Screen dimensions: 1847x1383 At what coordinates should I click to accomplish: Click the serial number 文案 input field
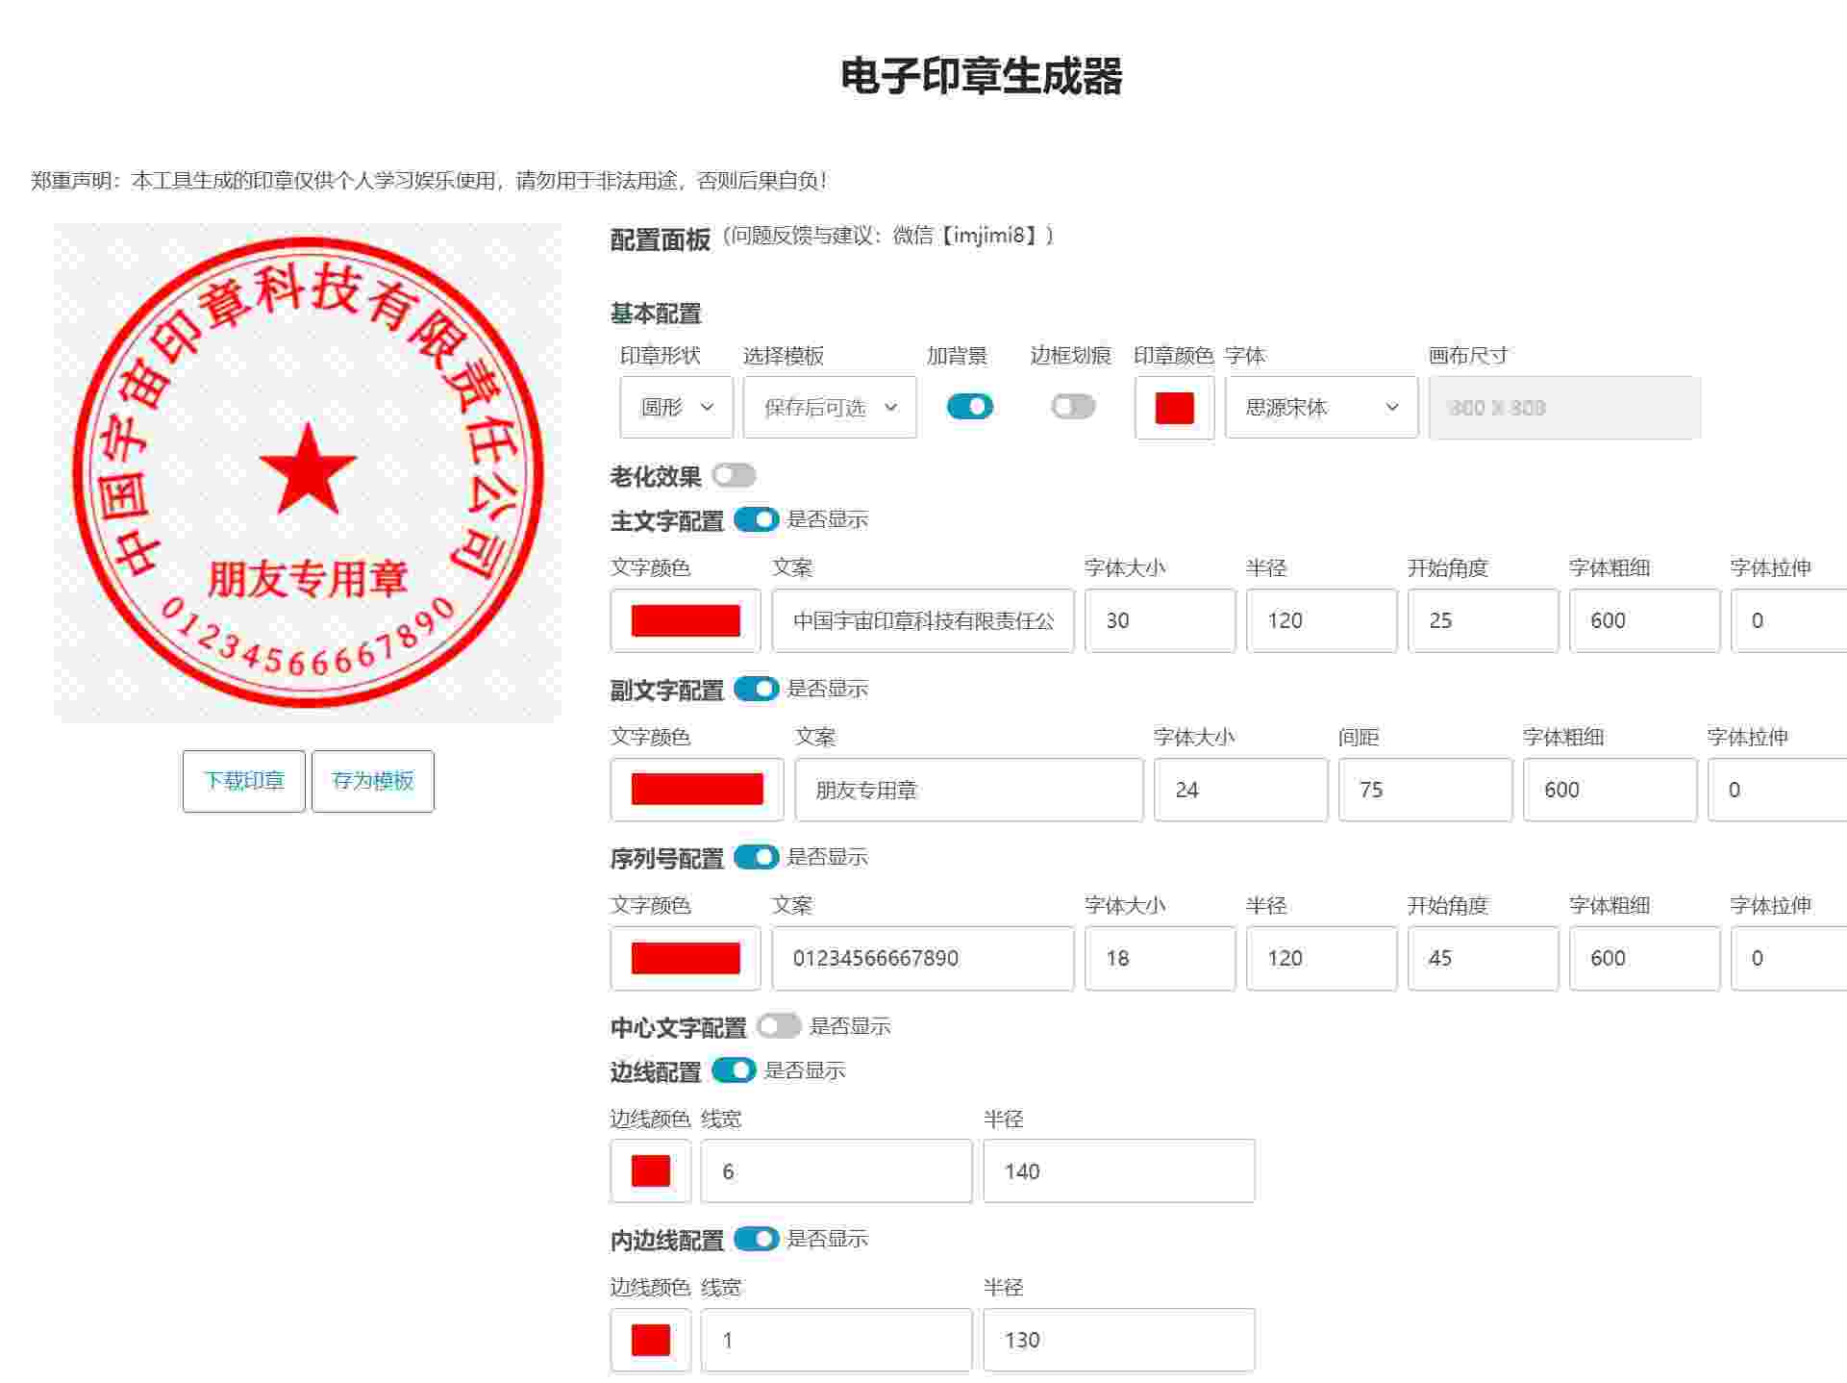[x=922, y=958]
